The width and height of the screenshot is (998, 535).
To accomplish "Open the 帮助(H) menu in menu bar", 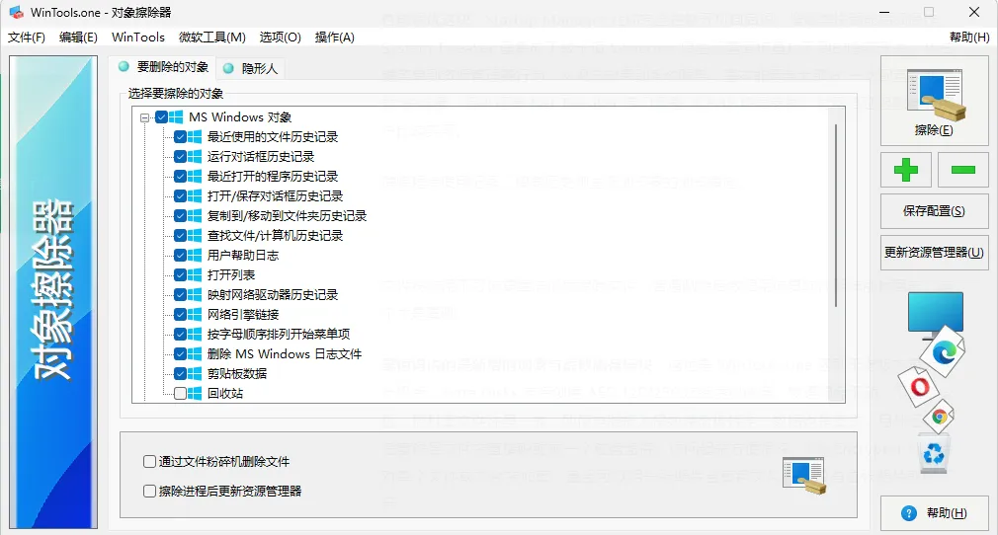I will [969, 38].
